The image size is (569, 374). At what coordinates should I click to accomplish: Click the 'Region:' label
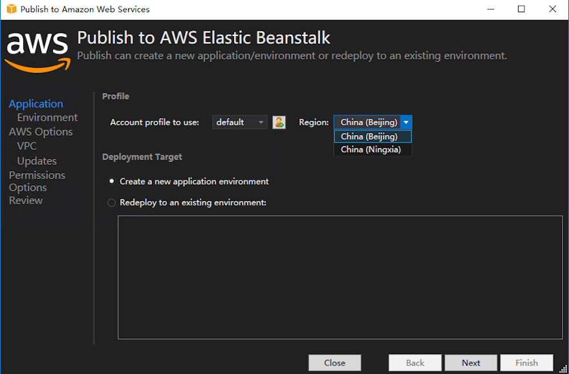tap(314, 123)
